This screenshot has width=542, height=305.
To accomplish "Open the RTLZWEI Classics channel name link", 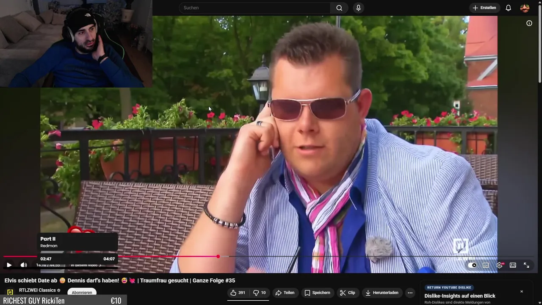I will coord(37,290).
